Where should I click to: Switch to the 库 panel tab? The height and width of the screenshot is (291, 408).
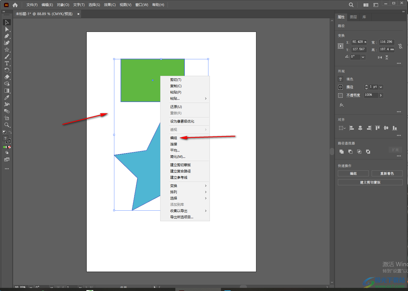pos(364,17)
